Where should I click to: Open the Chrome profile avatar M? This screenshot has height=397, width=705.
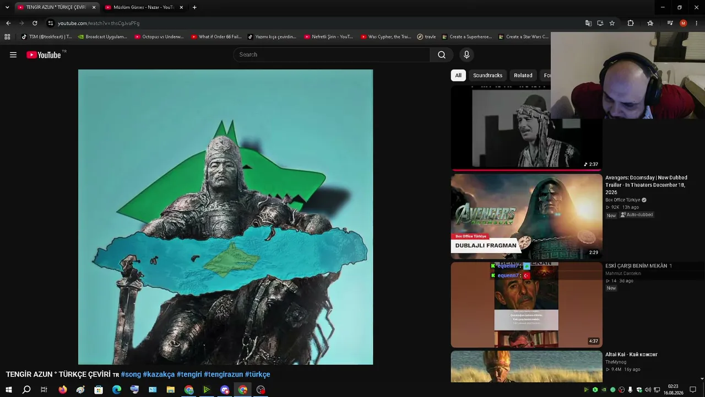tap(684, 23)
